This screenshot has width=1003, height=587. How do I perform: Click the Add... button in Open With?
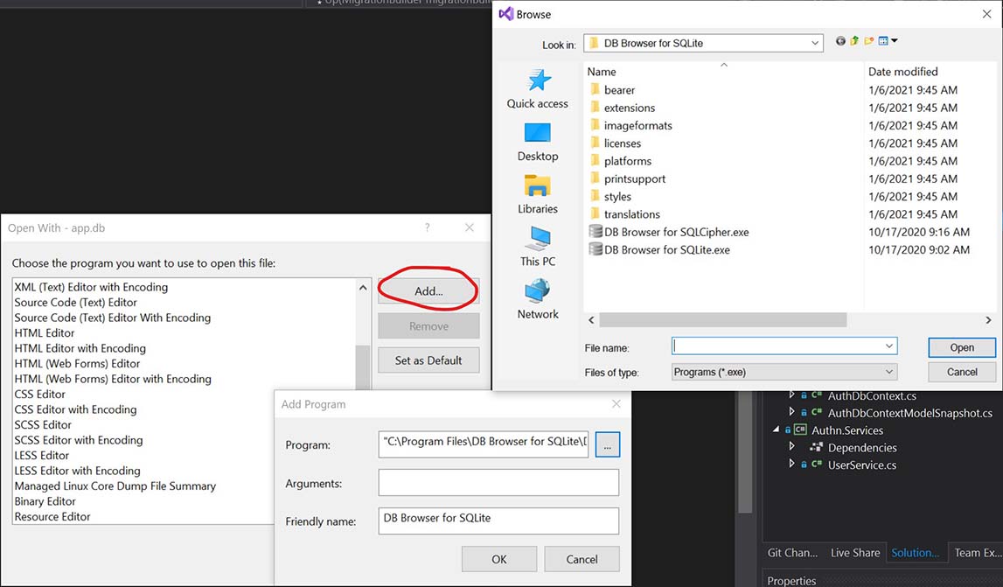428,291
